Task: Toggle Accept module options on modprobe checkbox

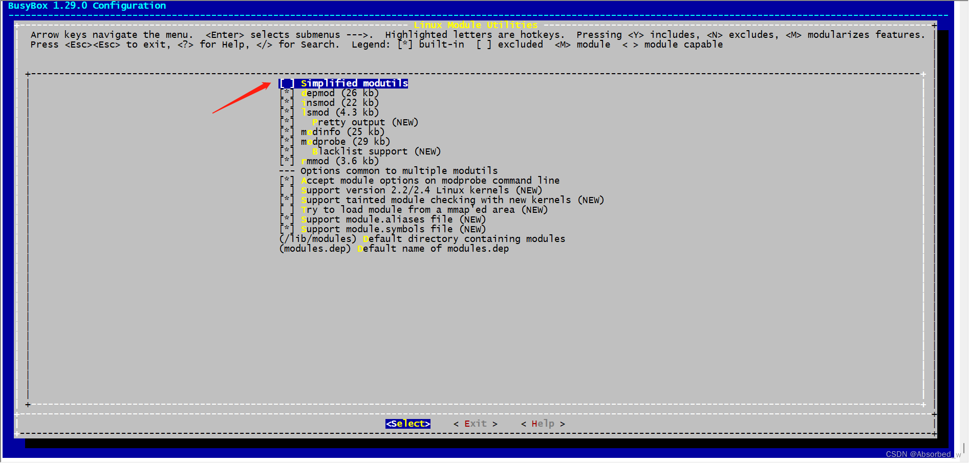Action: pyautogui.click(x=287, y=181)
